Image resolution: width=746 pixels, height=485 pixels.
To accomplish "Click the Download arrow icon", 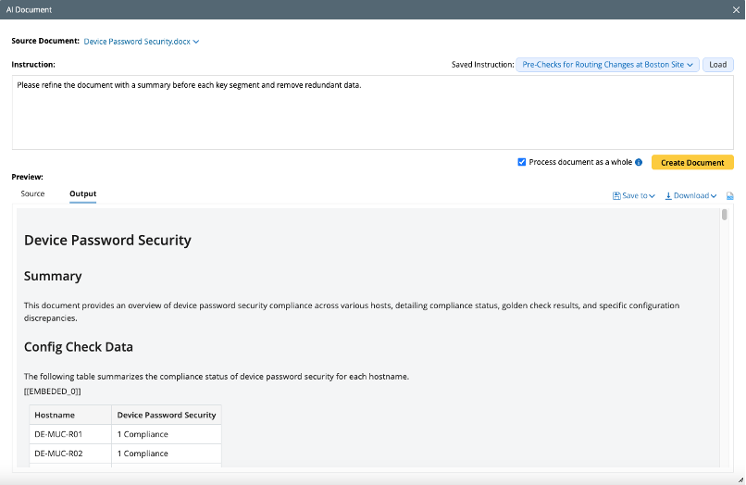I will point(668,195).
